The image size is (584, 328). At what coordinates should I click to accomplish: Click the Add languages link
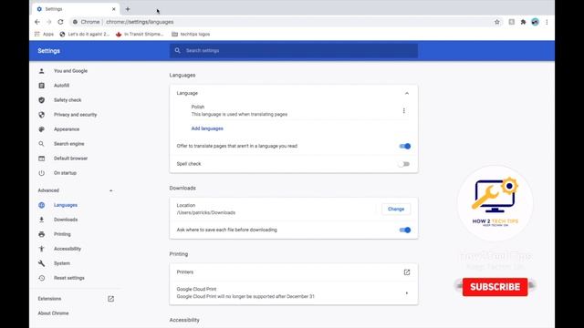(x=207, y=128)
